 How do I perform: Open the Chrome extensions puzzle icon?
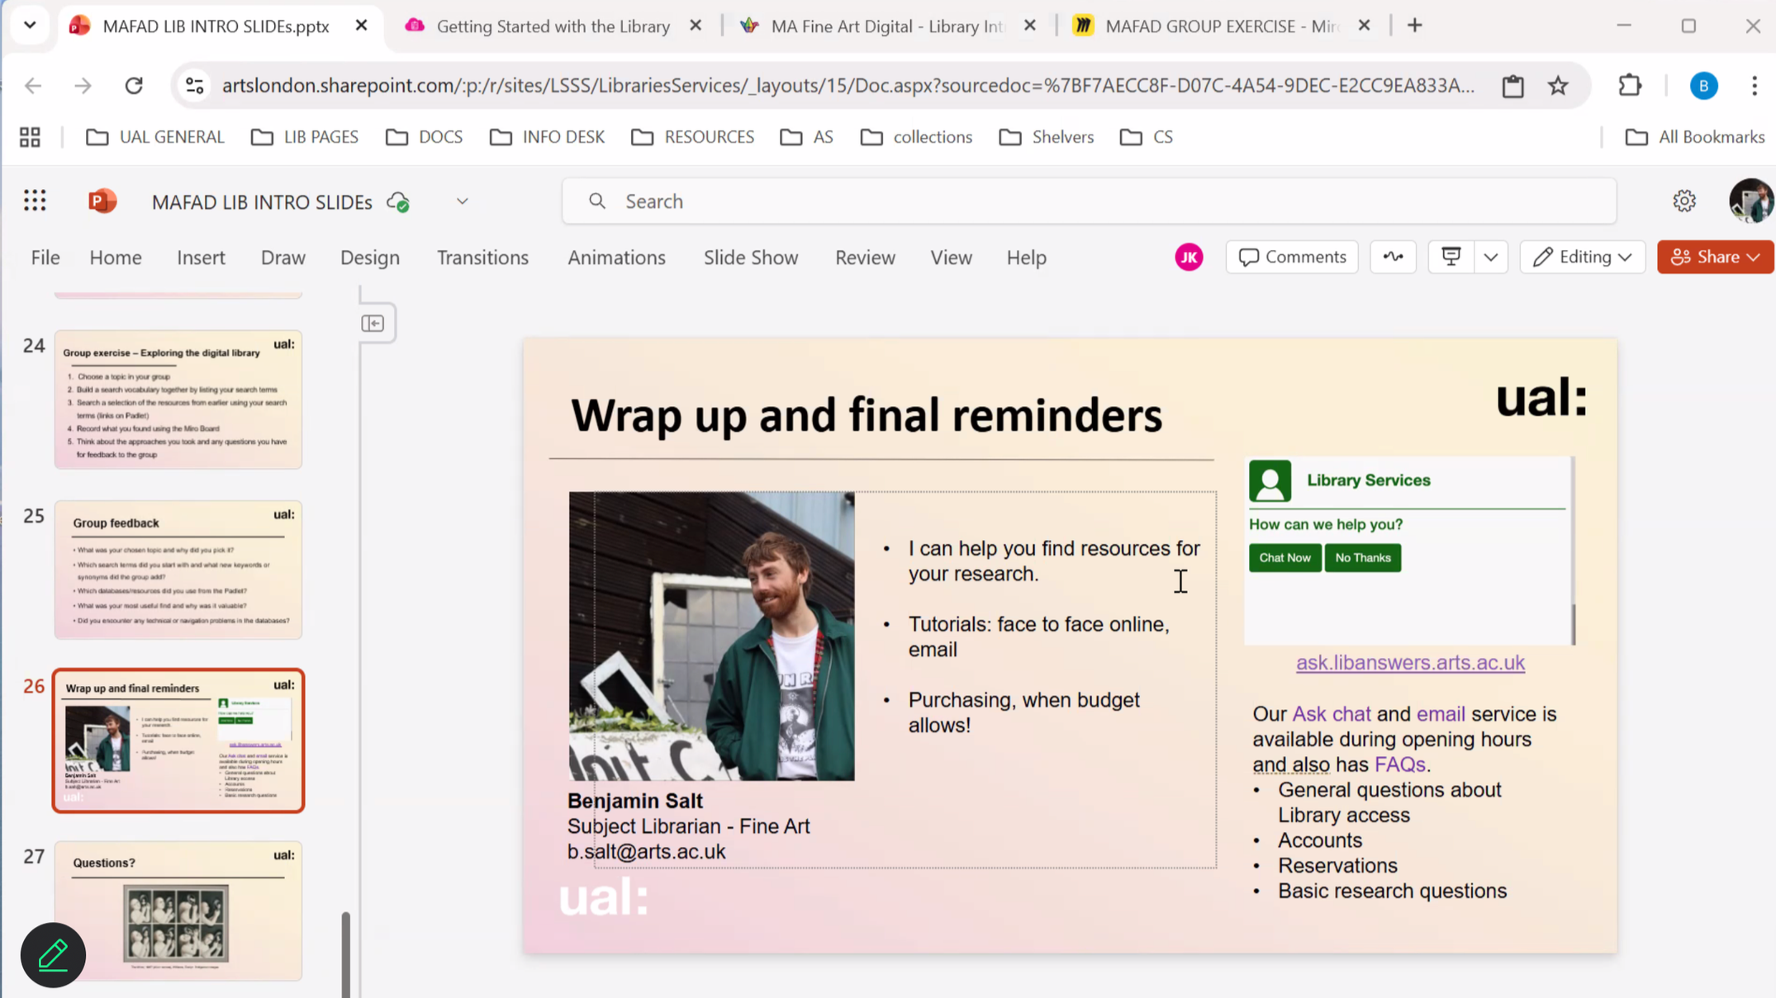click(1630, 85)
